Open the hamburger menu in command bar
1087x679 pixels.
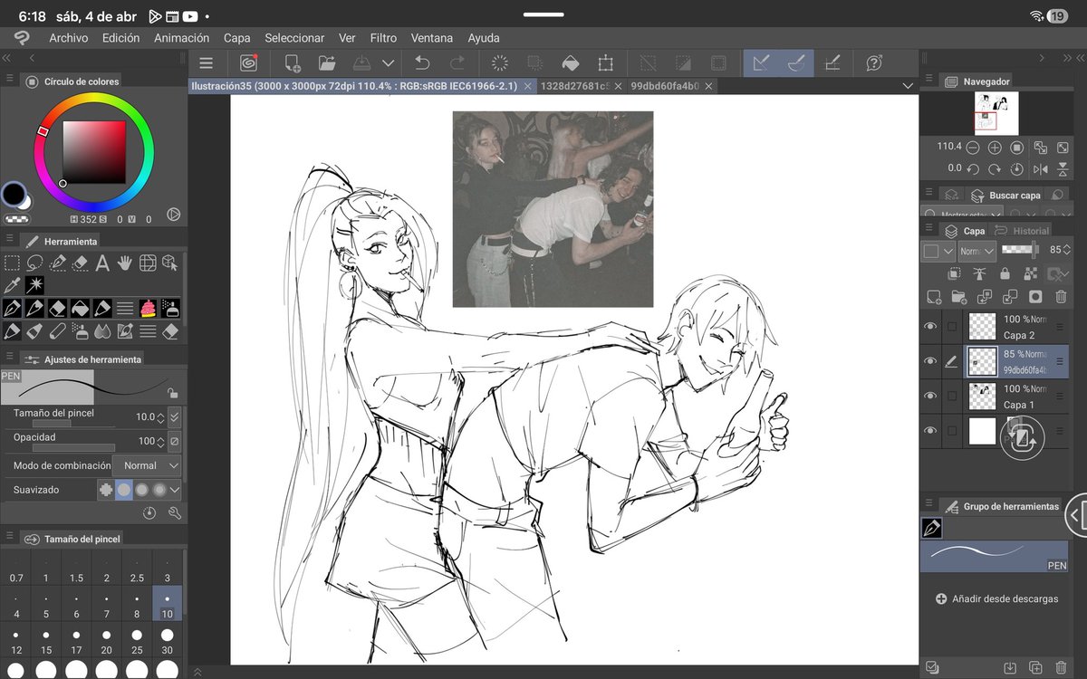[x=207, y=63]
